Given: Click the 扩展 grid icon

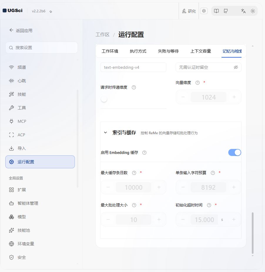Looking at the screenshot, I should (11, 190).
